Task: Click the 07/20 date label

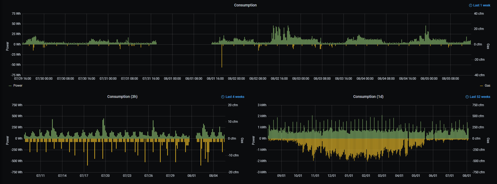Action: [x=105, y=176]
